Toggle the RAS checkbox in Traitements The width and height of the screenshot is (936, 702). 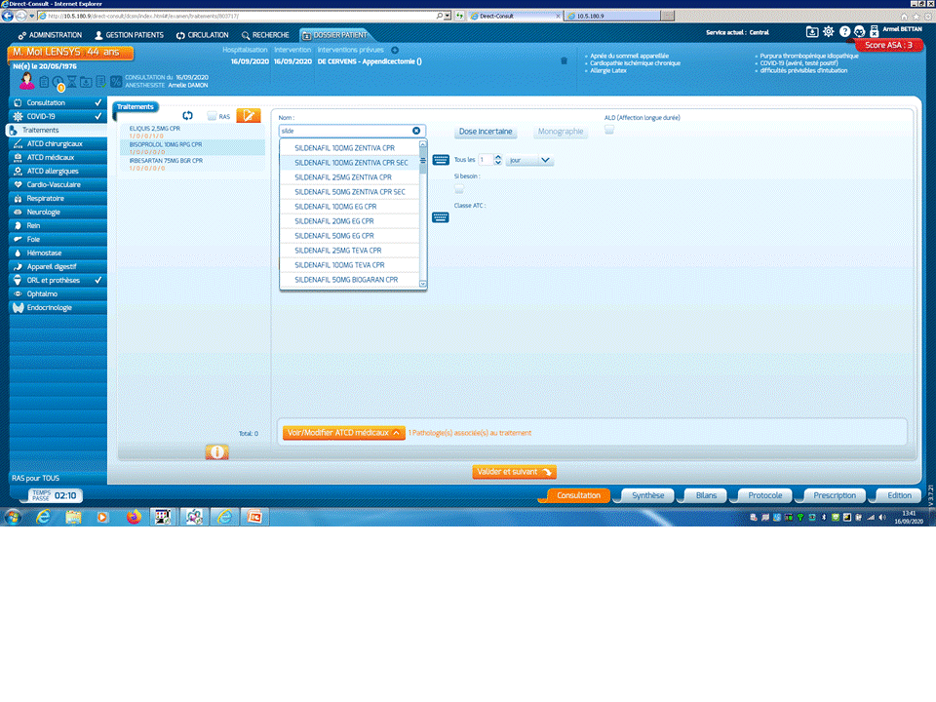click(212, 116)
